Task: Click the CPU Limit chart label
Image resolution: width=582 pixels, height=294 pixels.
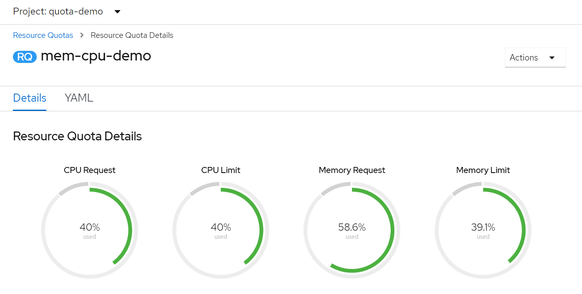Action: click(x=221, y=170)
